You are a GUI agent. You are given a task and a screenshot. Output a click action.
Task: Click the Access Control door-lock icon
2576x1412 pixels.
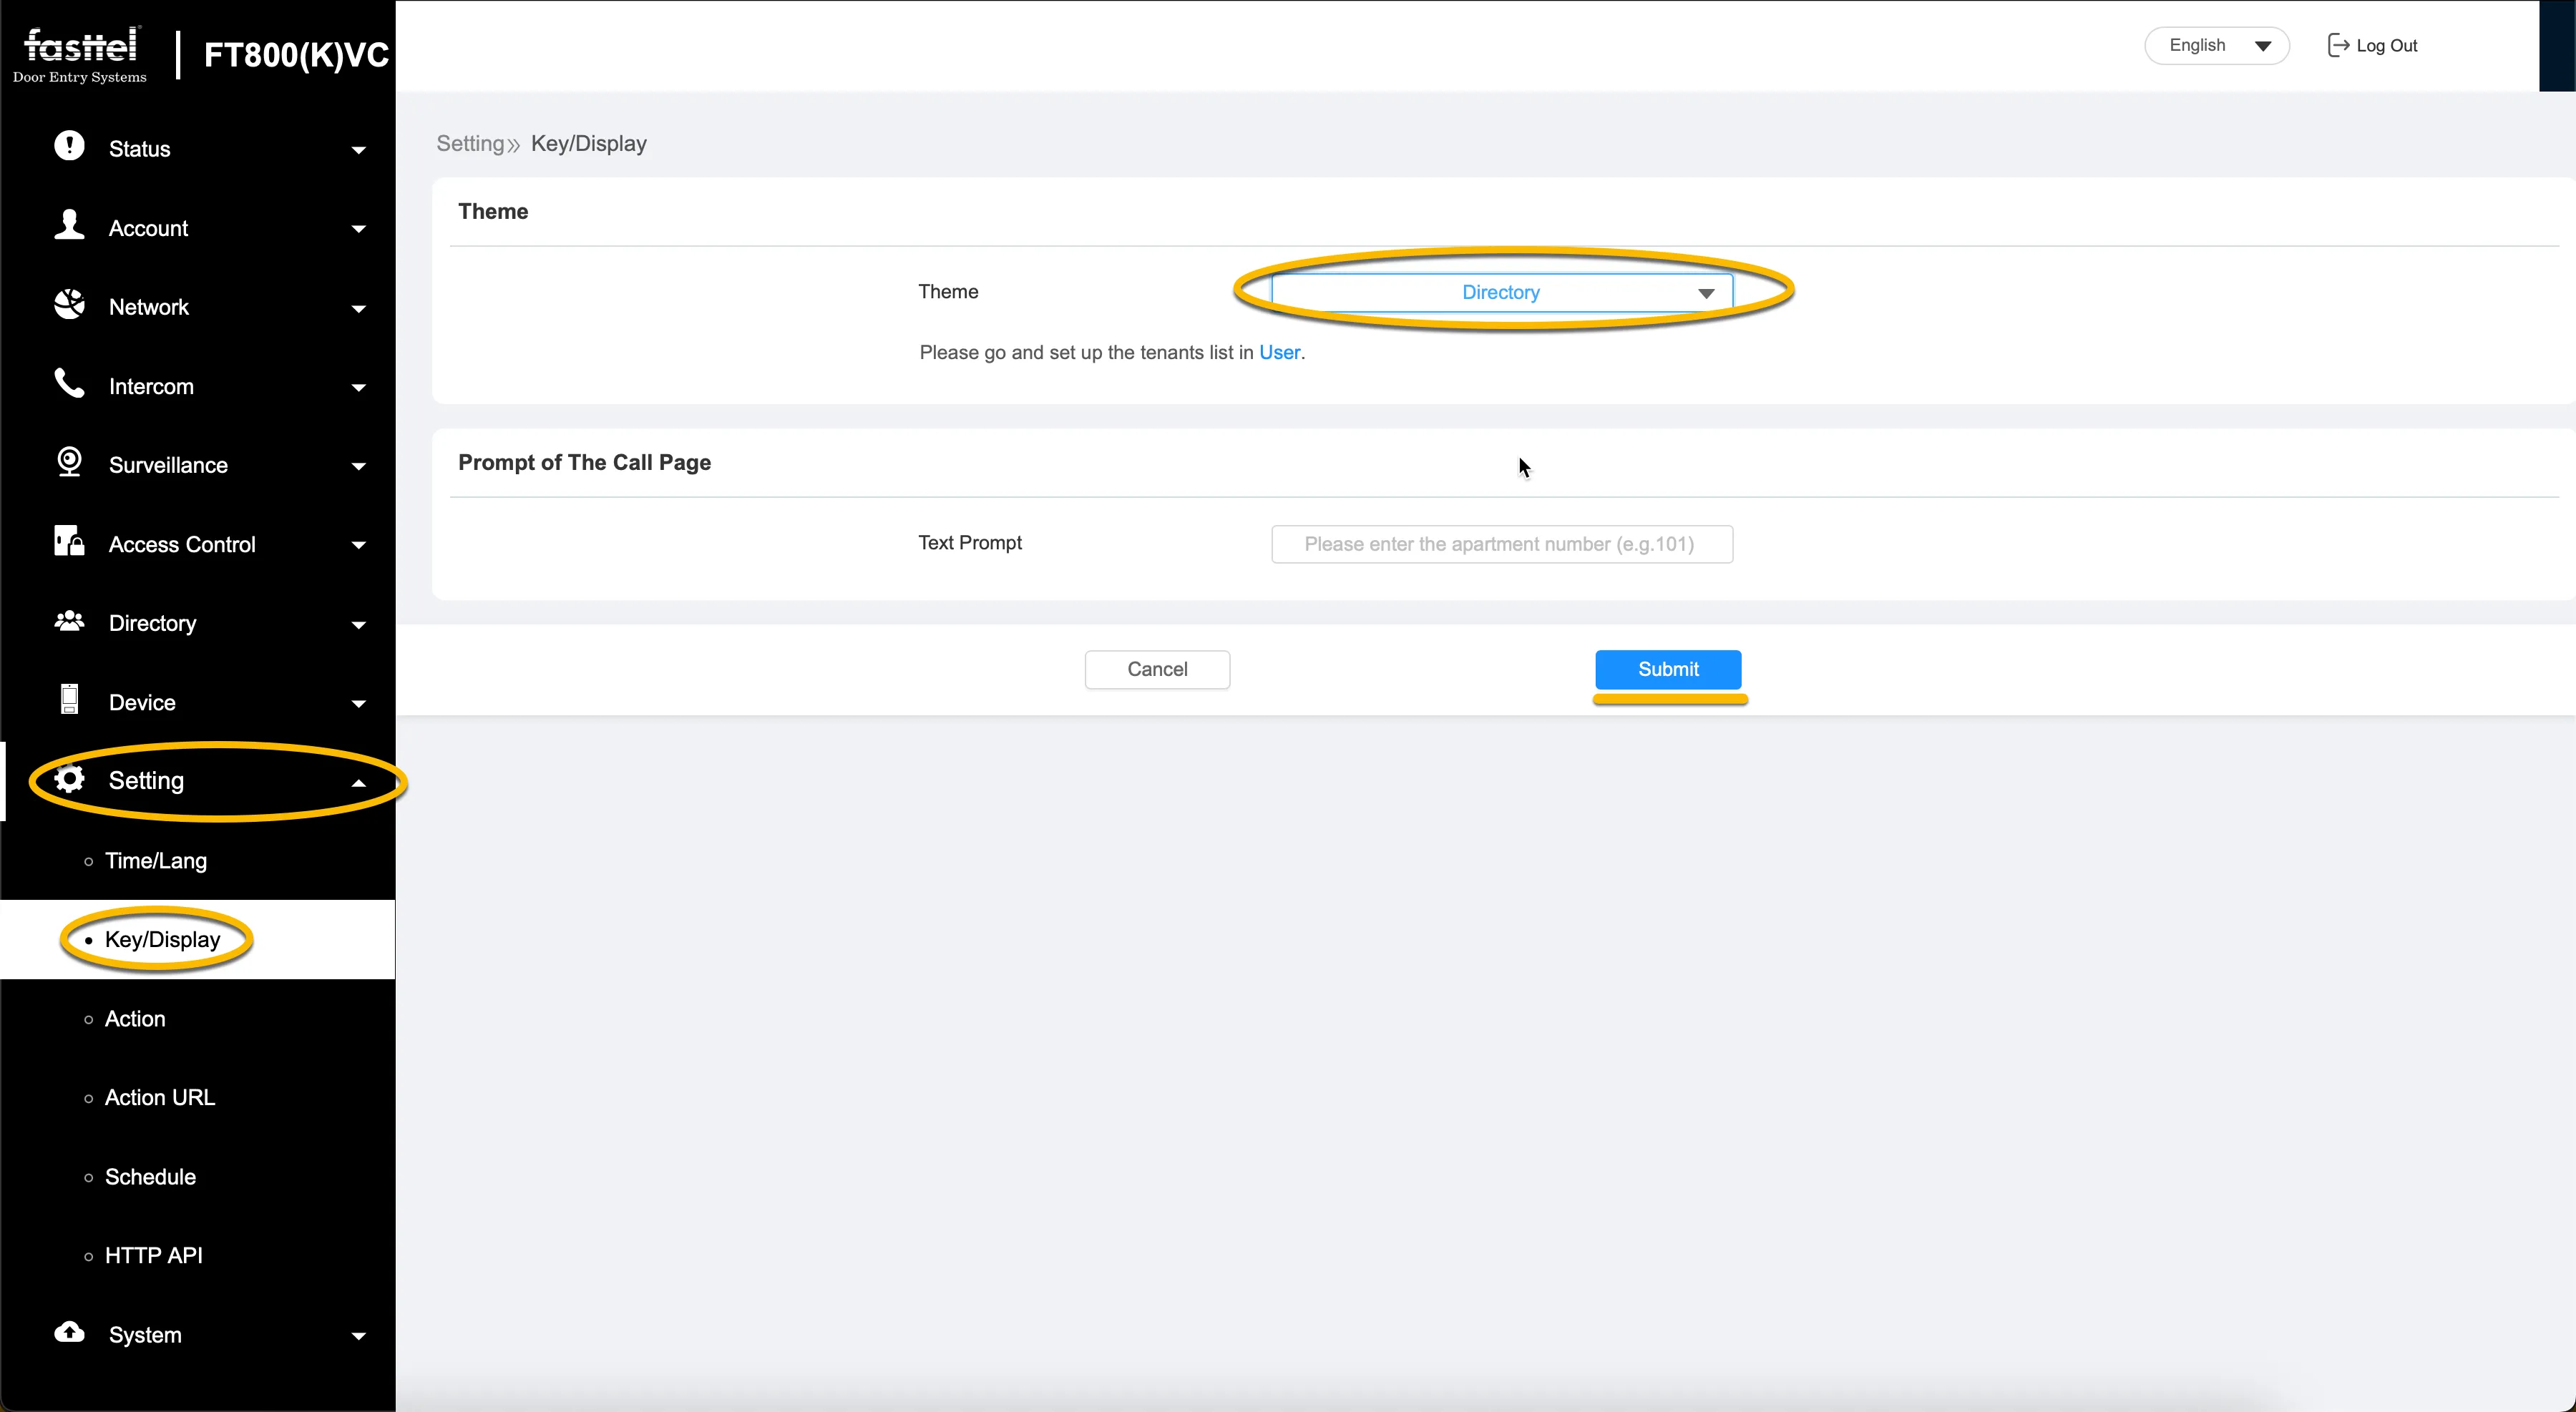(x=69, y=541)
